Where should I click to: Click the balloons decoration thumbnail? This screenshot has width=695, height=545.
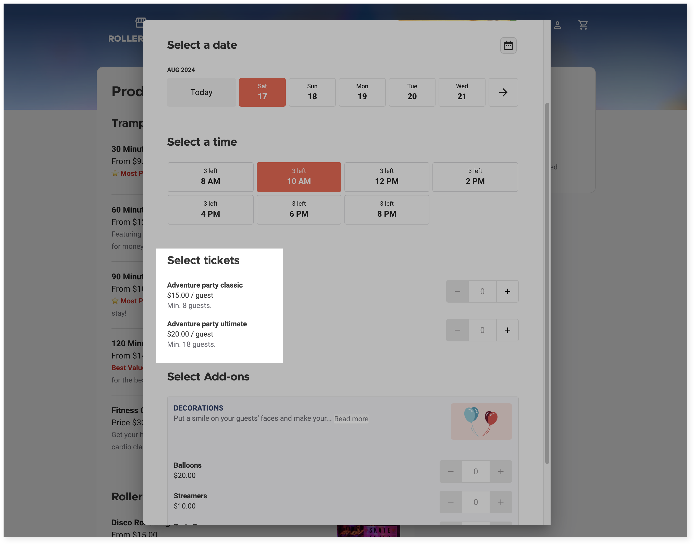pos(481,421)
